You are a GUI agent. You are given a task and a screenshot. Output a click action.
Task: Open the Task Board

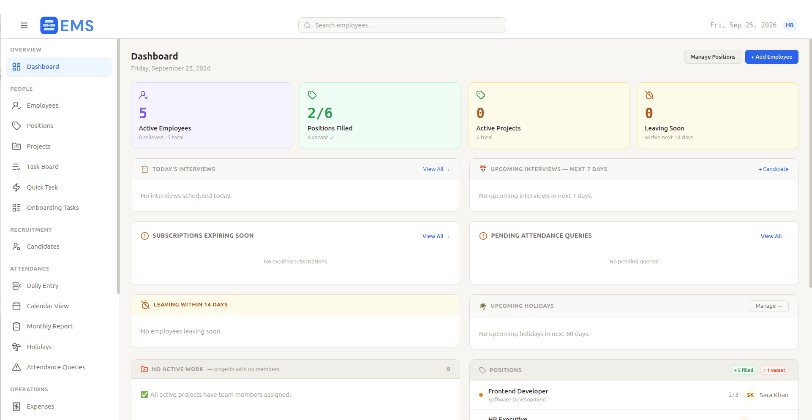[x=59, y=167]
